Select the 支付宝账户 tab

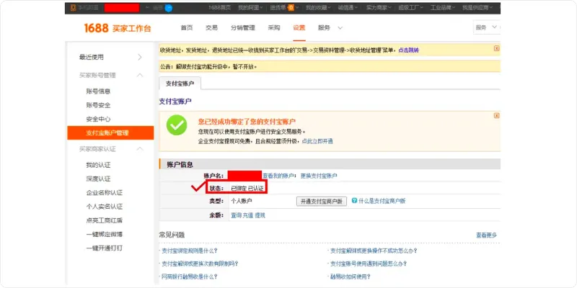[x=180, y=84]
